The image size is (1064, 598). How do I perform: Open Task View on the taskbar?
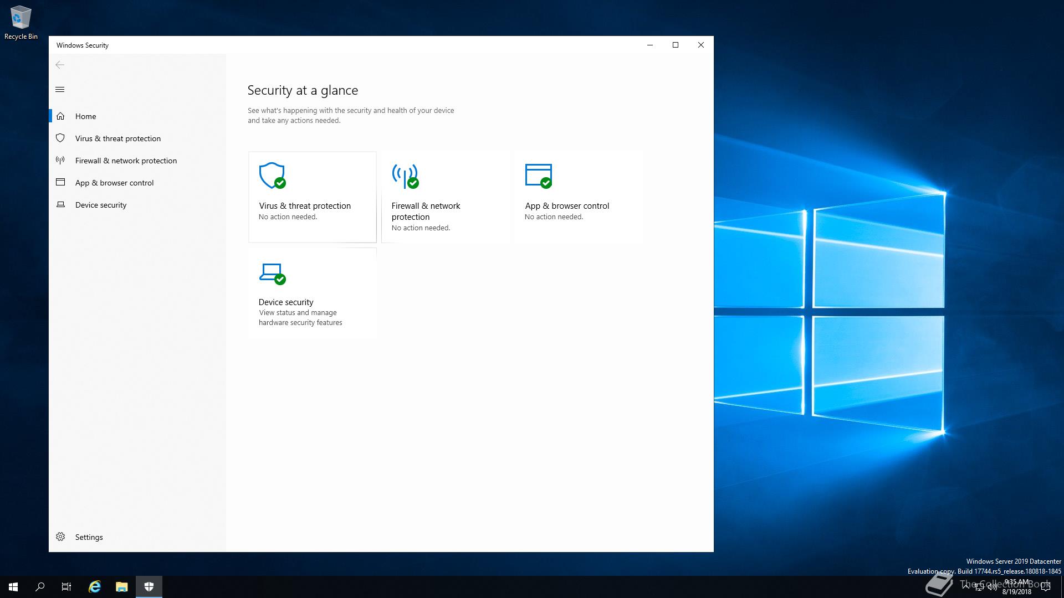(x=66, y=587)
